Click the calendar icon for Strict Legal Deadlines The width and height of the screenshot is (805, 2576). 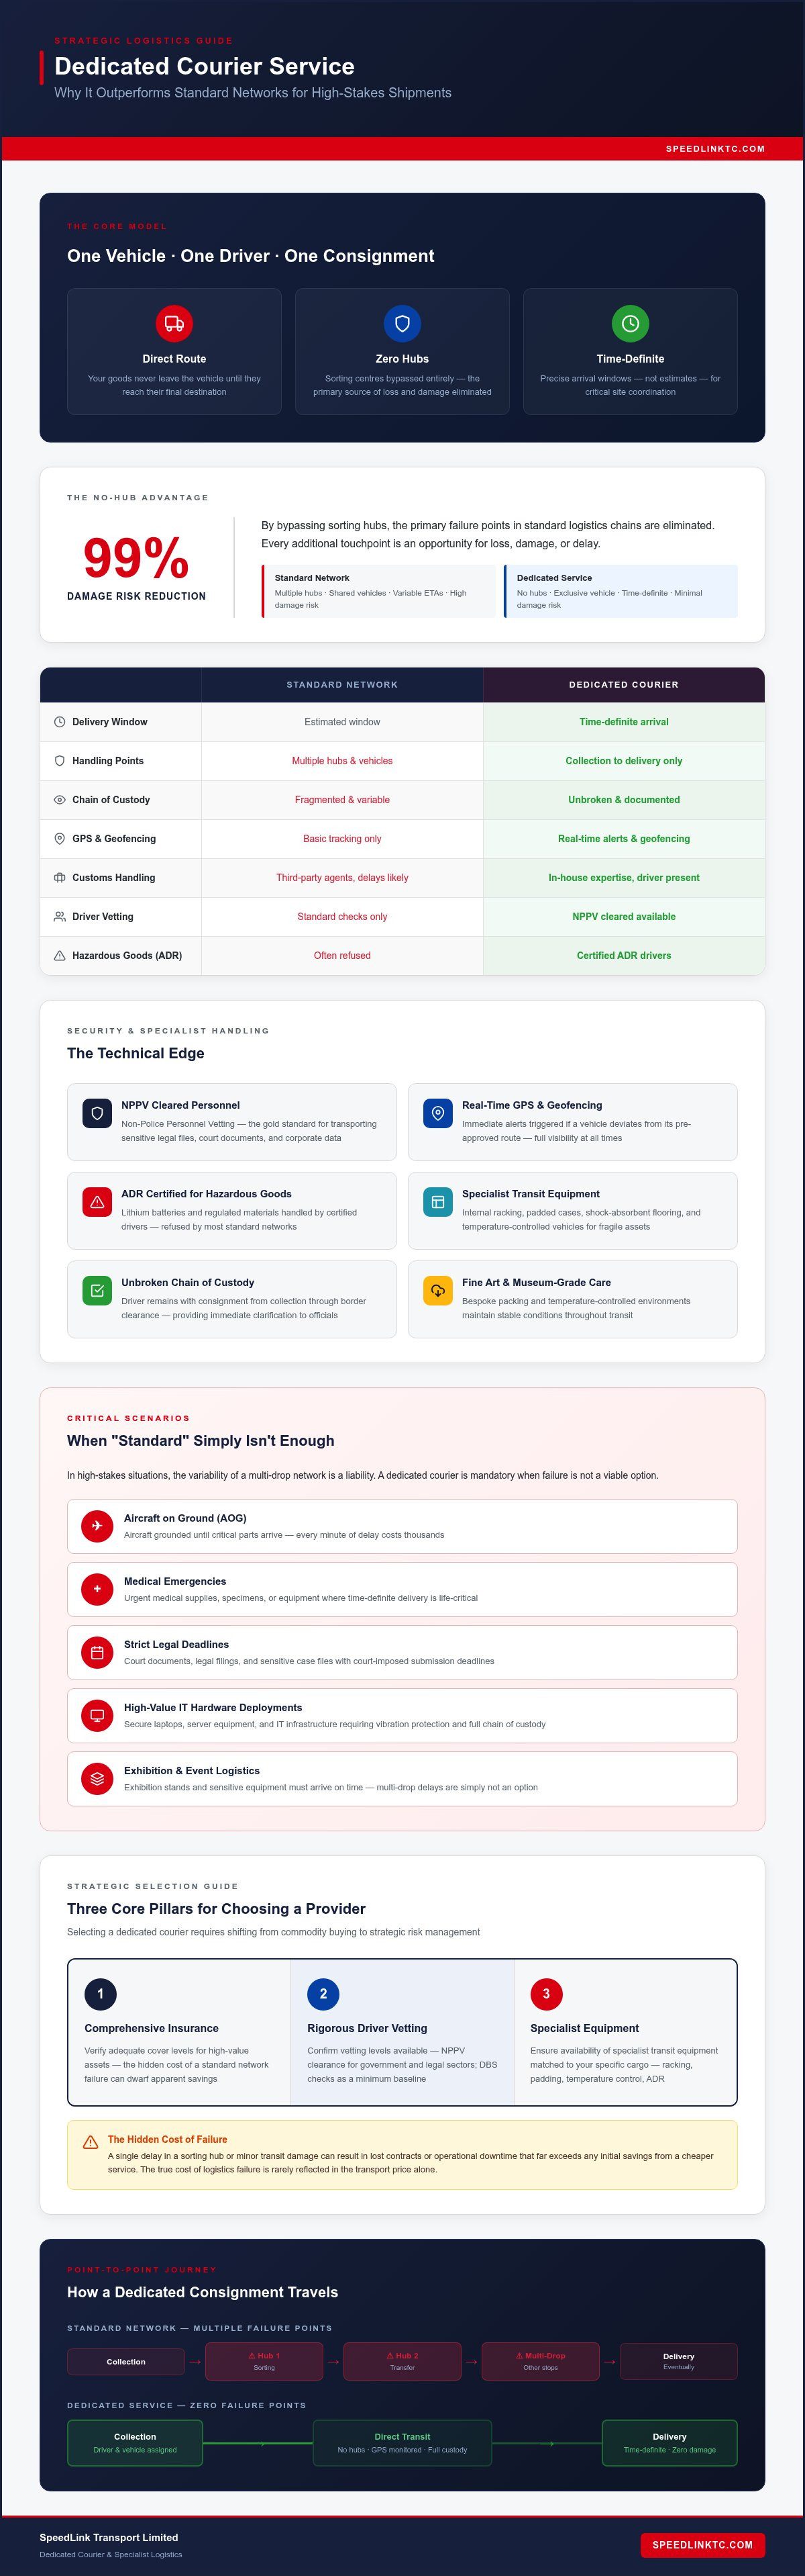click(97, 1652)
